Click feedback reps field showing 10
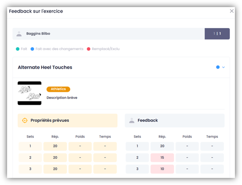 coord(162,169)
